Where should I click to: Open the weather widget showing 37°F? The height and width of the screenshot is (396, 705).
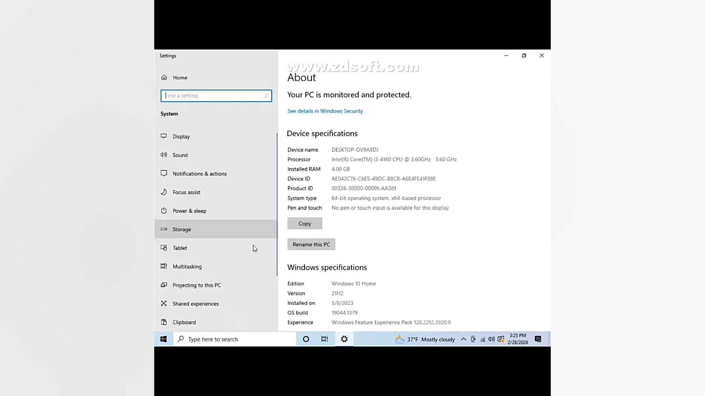(x=425, y=339)
